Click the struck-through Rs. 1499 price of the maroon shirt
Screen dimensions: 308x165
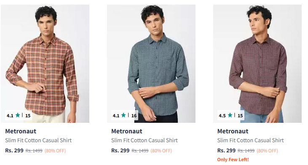(246, 151)
